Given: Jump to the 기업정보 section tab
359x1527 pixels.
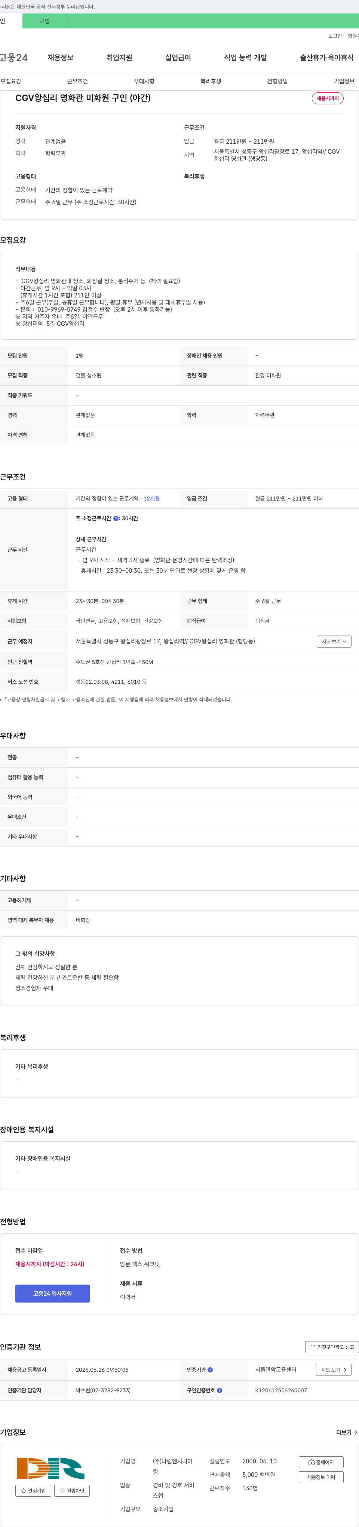Looking at the screenshot, I should [344, 81].
